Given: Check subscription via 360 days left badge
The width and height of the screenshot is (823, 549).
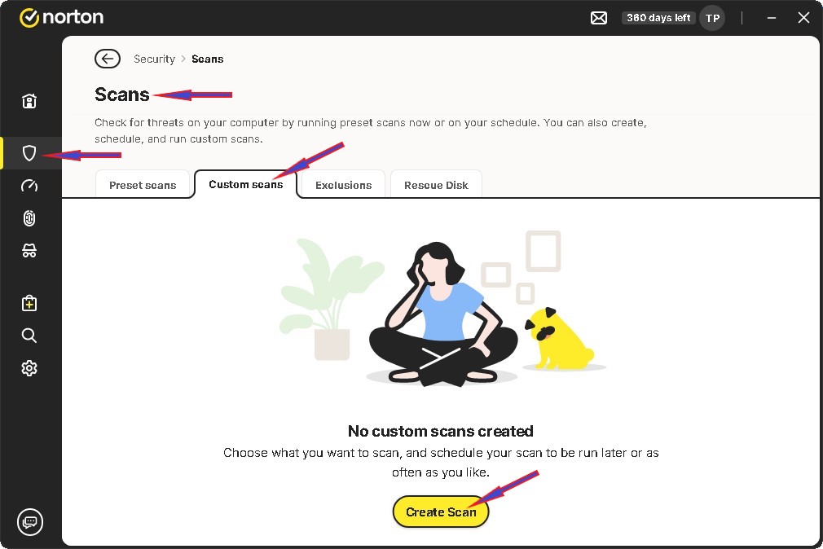Looking at the screenshot, I should click(658, 17).
